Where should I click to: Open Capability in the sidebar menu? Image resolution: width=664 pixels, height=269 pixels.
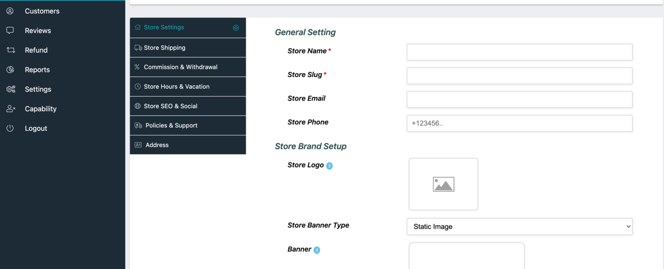[41, 109]
